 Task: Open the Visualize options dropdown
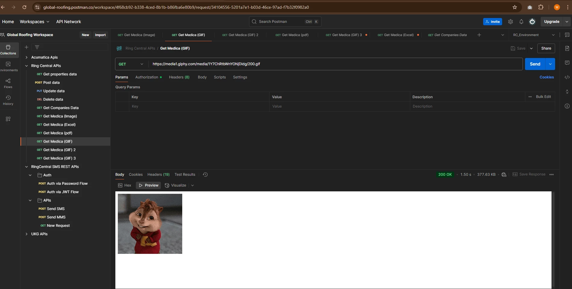192,185
